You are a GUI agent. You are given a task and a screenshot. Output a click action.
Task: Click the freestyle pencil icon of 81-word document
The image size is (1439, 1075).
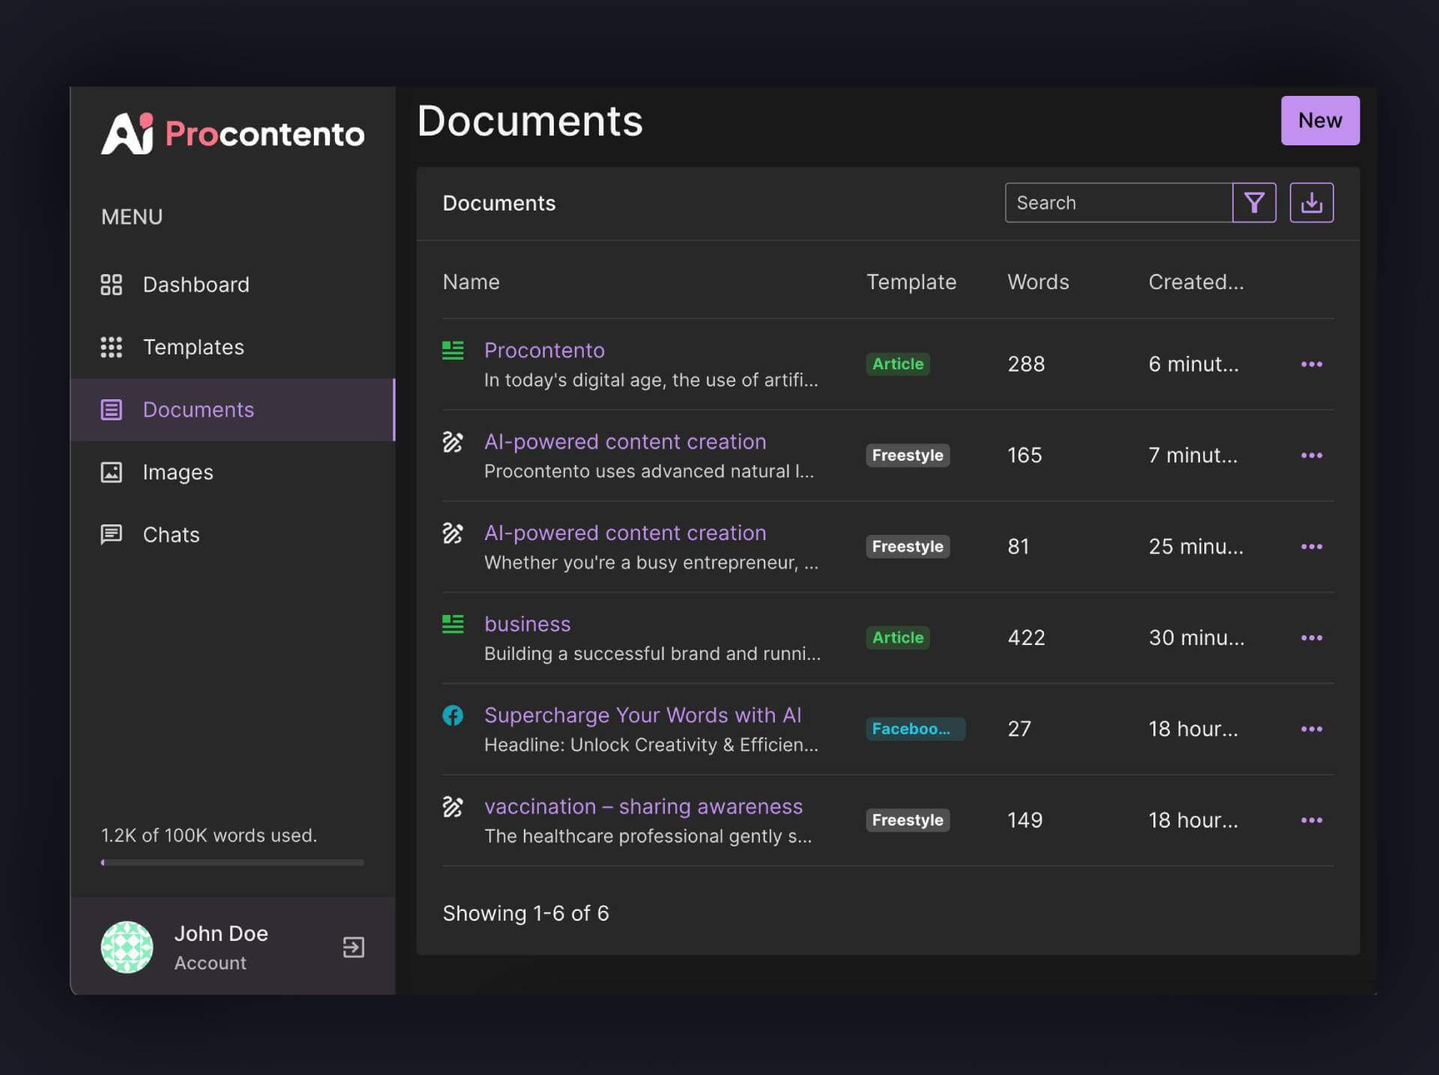(x=453, y=533)
